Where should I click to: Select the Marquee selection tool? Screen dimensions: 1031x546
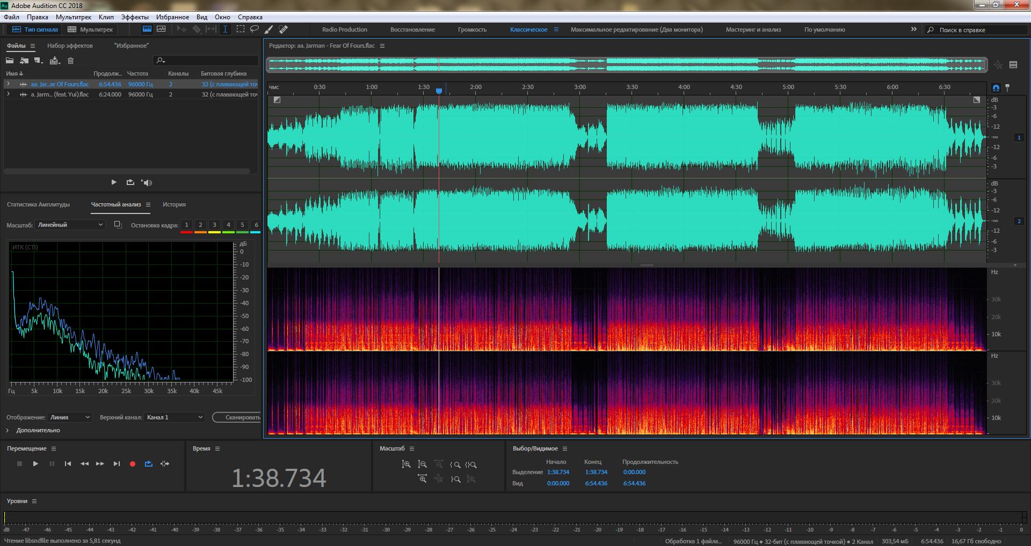pyautogui.click(x=240, y=29)
